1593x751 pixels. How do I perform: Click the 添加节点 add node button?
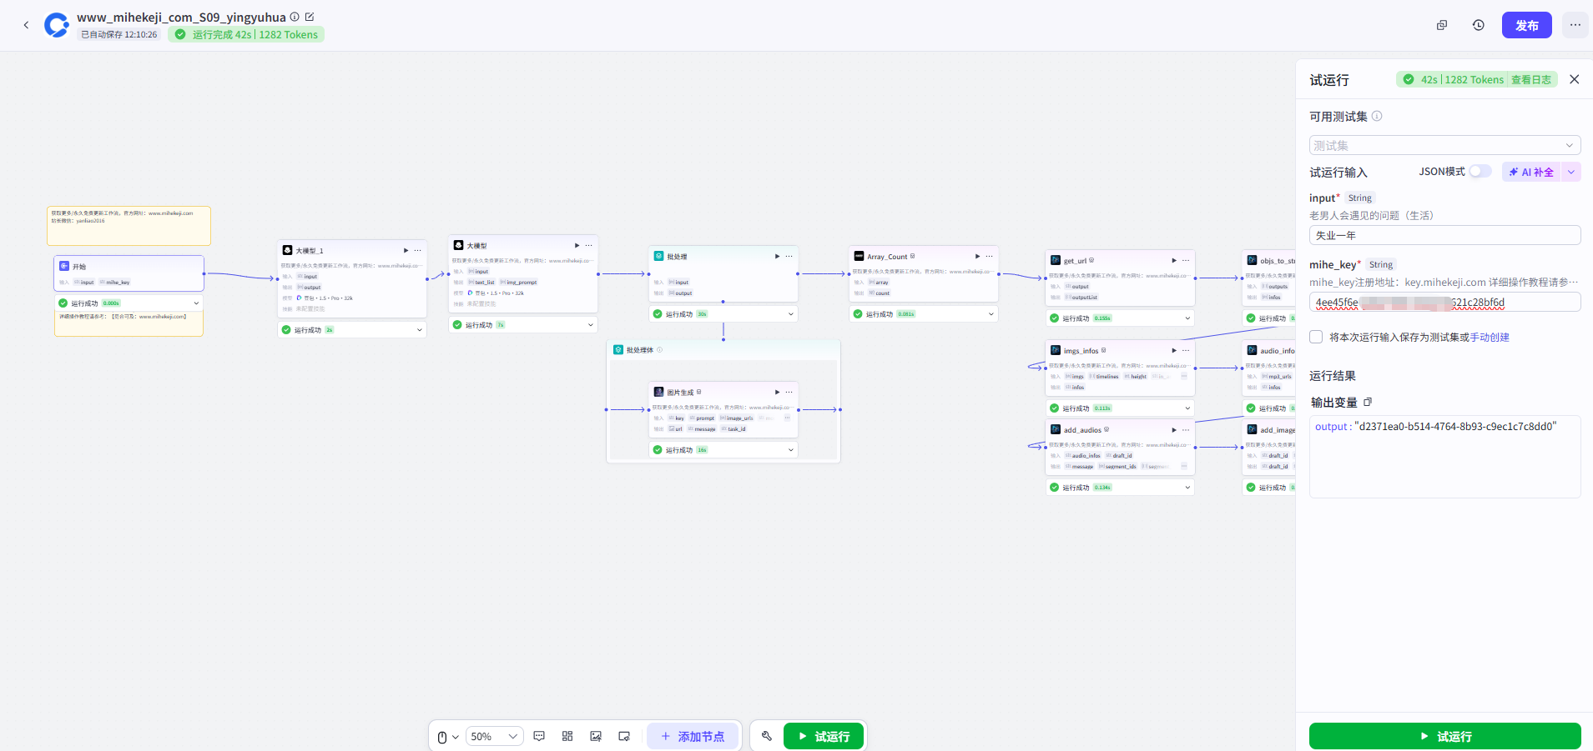pos(693,736)
